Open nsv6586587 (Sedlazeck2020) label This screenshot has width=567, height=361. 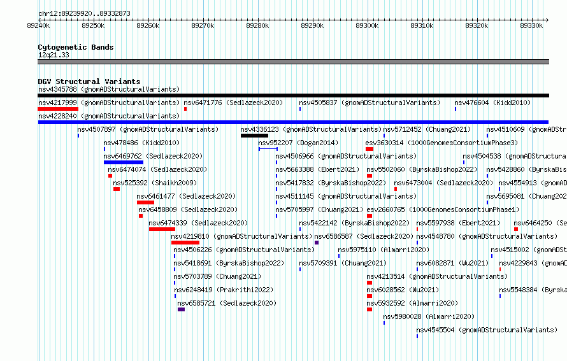(364, 236)
